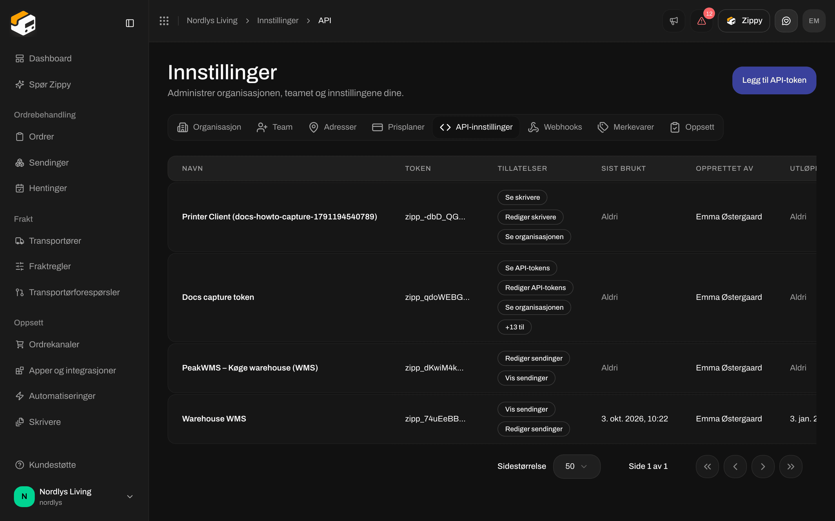The width and height of the screenshot is (835, 521).
Task: Click the Side 1 av 1 label
Action: [648, 466]
